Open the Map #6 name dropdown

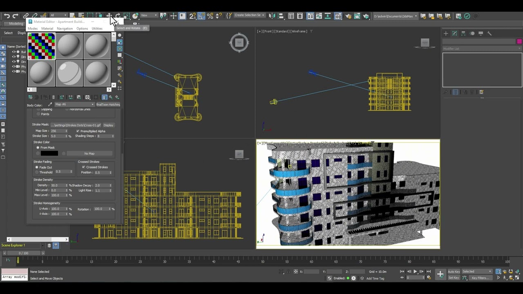click(74, 105)
